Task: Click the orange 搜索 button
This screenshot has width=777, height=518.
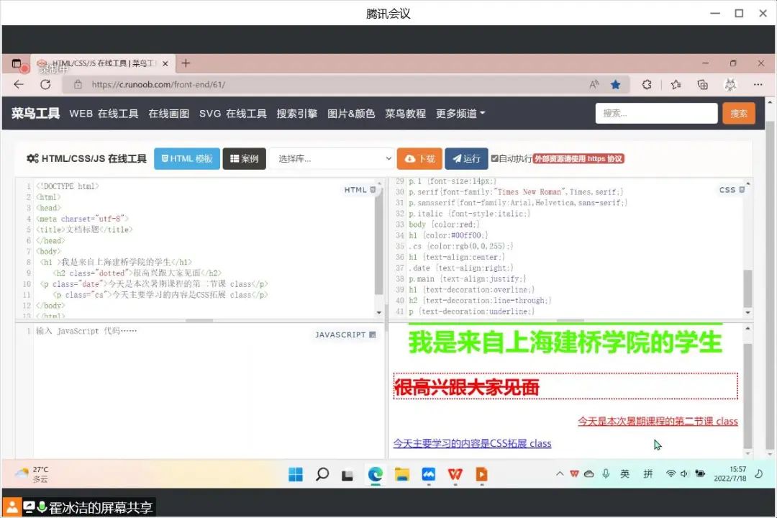Action: [738, 114]
